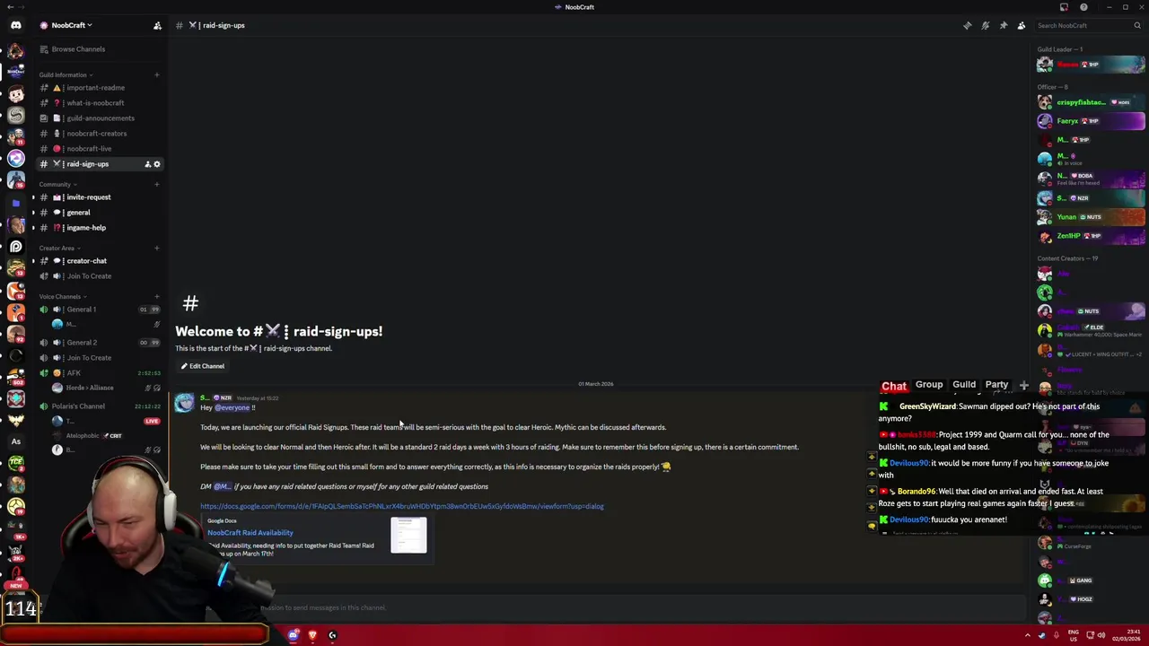
Task: Switch to Guild tab in overlay
Action: (x=964, y=385)
